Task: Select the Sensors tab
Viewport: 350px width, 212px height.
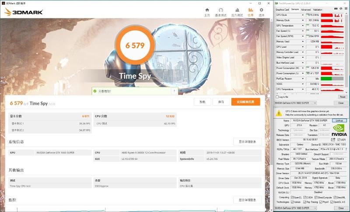Action: pos(295,9)
